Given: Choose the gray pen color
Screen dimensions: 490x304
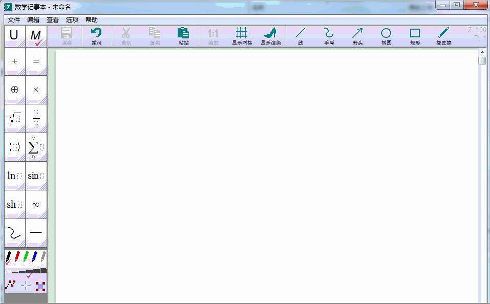Looking at the screenshot, I should pyautogui.click(x=43, y=257).
